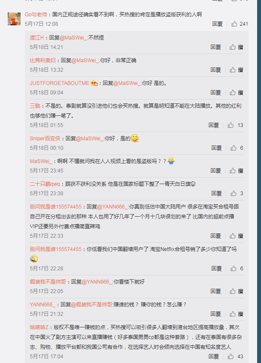The image size is (261, 363).
Task: Click @MaSWei_ mention in 渡江H's reply
Action: point(74,38)
